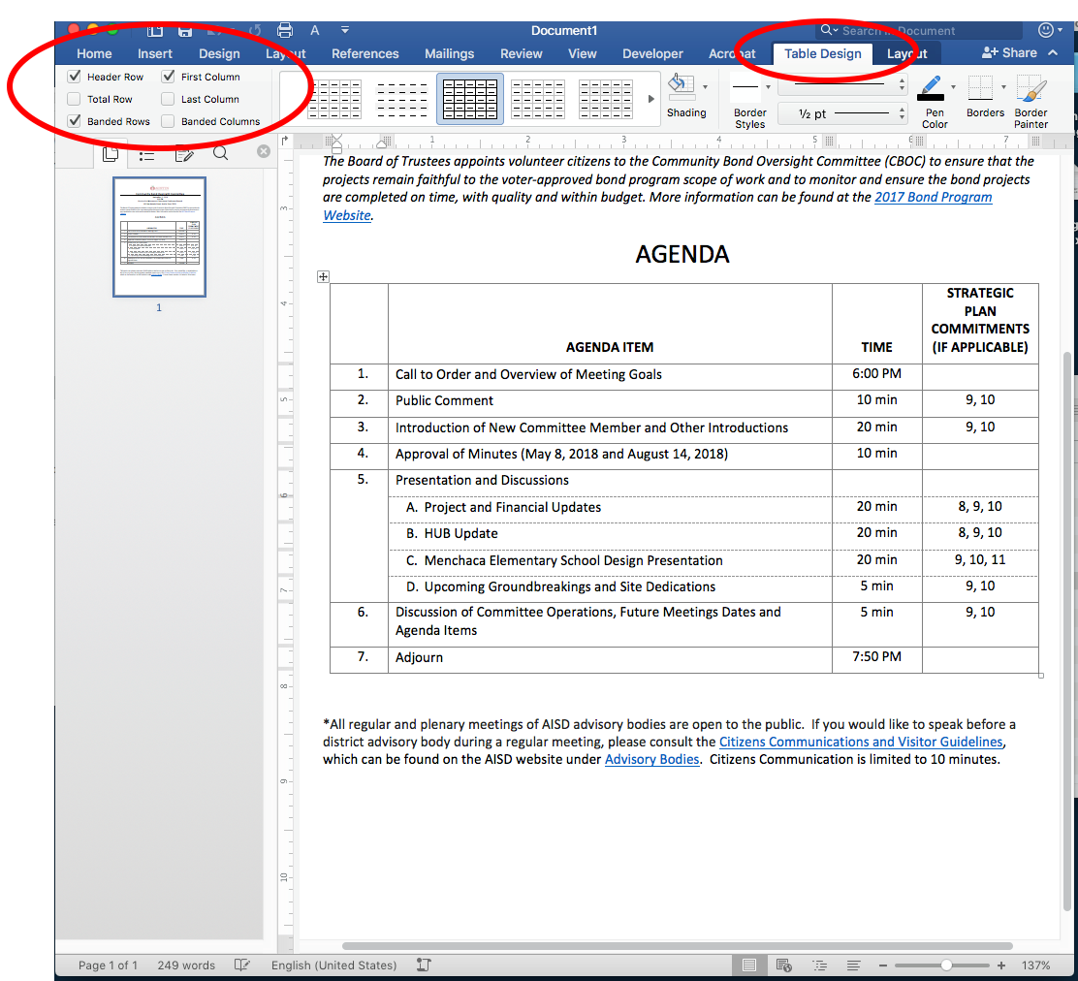Click the print icon in the title bar
Image resolution: width=1078 pixels, height=981 pixels.
(285, 30)
